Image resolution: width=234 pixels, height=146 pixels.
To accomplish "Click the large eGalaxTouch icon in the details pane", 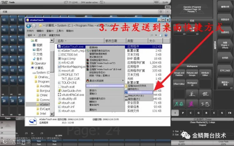I will point(33,121).
